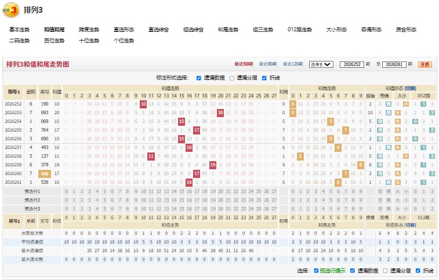Select 15 in the 预选行2 和值 cells
The height and width of the screenshot is (280, 439).
[182, 201]
